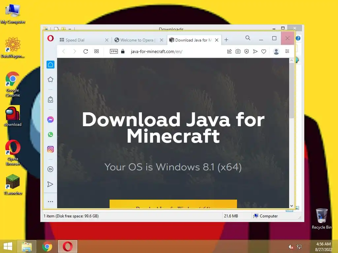
Task: Select Recycle Bin on desktop
Action: pyautogui.click(x=321, y=219)
